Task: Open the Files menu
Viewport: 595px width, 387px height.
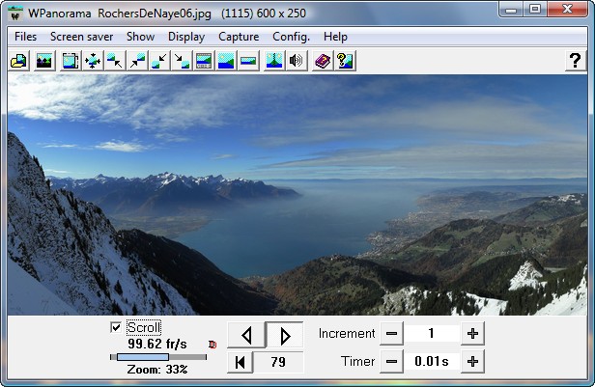Action: click(26, 37)
